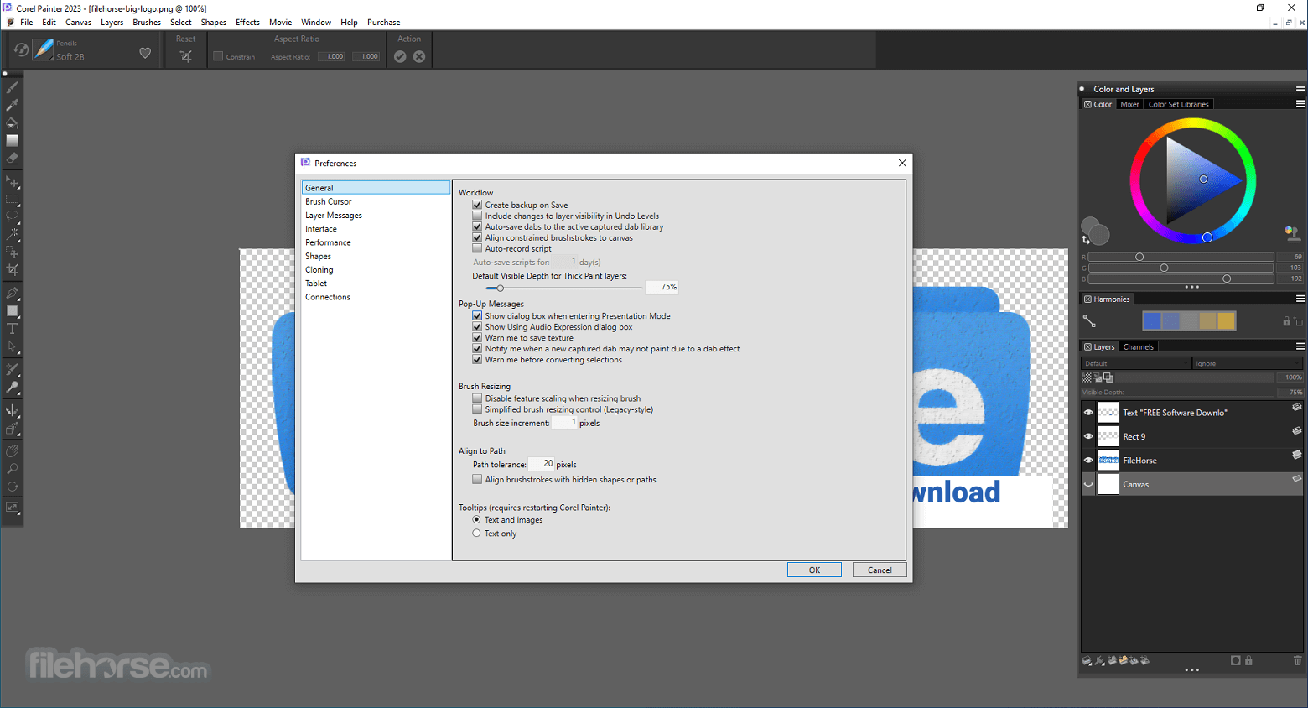Select the Shape Selection arrow tool

tap(12, 346)
